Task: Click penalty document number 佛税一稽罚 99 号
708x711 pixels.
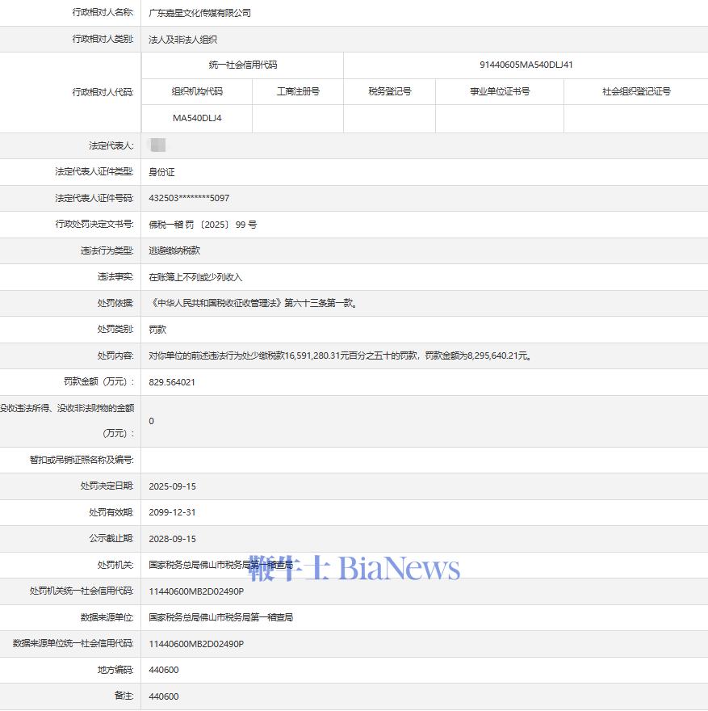Action: pos(203,225)
